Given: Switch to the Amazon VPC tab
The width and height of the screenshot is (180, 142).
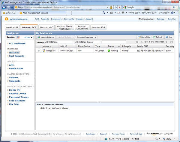Looking at the screenshot, I should pyautogui.click(x=46, y=27).
